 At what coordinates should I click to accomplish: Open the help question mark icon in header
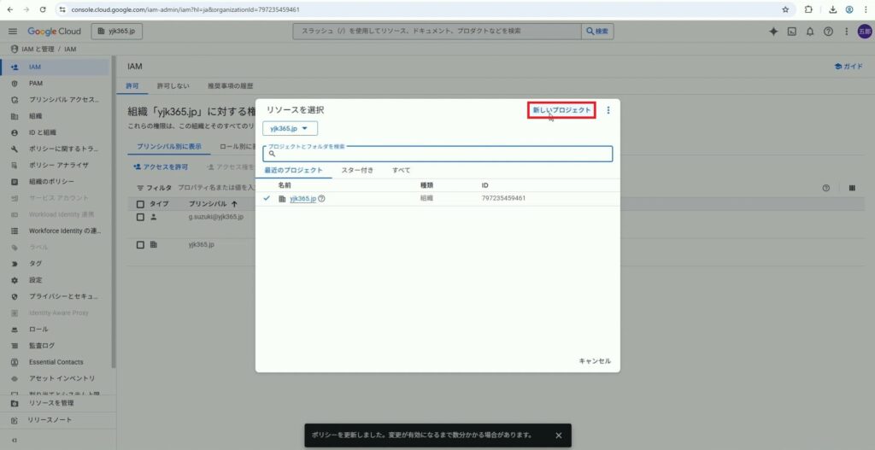[x=828, y=31]
